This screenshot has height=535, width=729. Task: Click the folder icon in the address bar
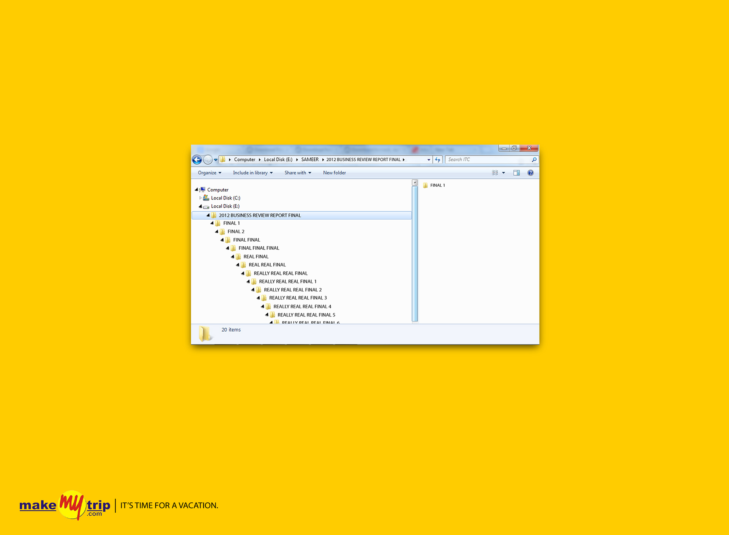223,160
